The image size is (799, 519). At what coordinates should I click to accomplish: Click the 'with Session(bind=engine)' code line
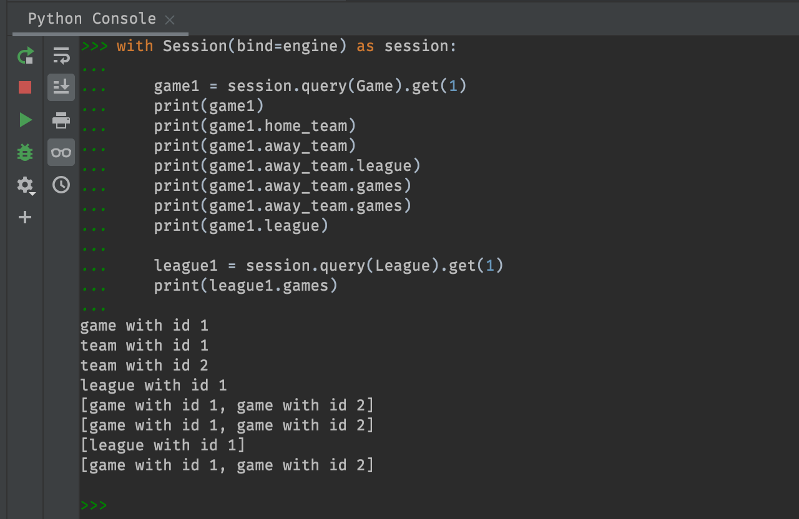287,46
